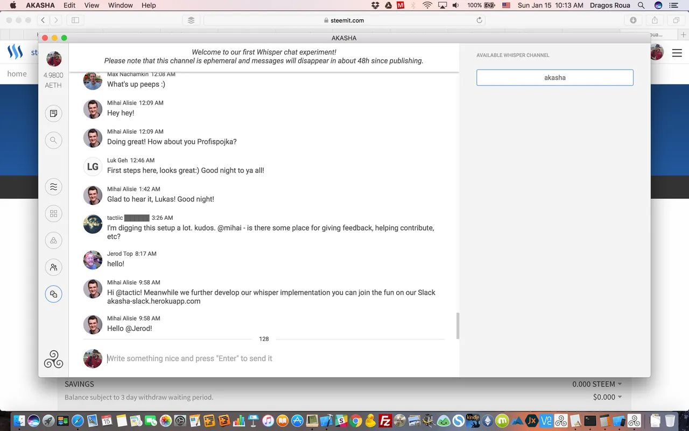Open Kindle from the Dock

point(473,421)
